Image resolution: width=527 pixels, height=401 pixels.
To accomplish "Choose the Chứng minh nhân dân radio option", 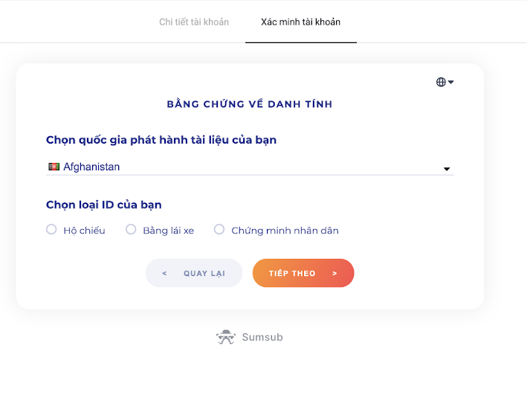I will (219, 230).
